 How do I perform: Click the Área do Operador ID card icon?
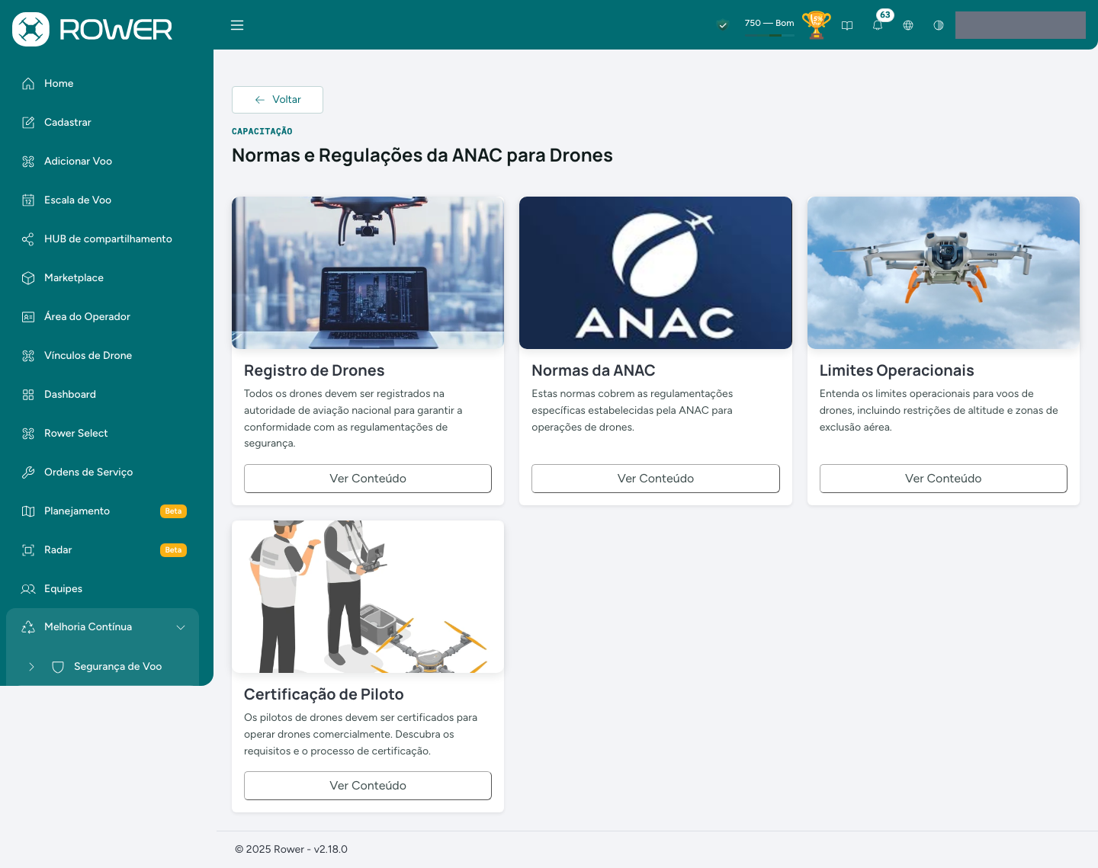tap(28, 317)
